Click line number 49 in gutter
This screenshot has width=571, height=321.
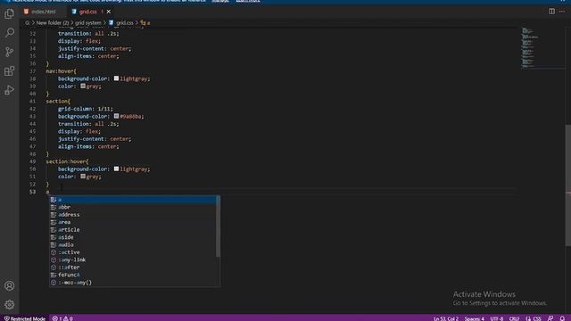(x=33, y=161)
